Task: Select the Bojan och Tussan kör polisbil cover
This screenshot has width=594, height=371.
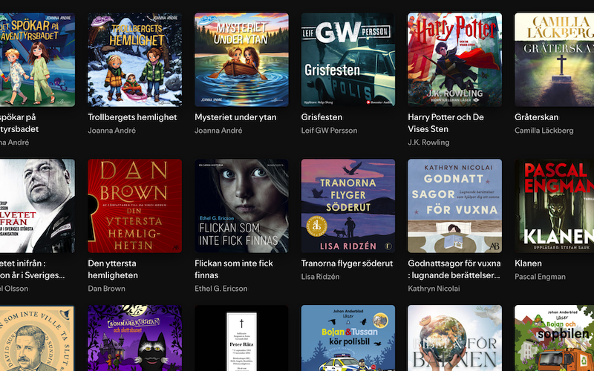Action: 347,338
